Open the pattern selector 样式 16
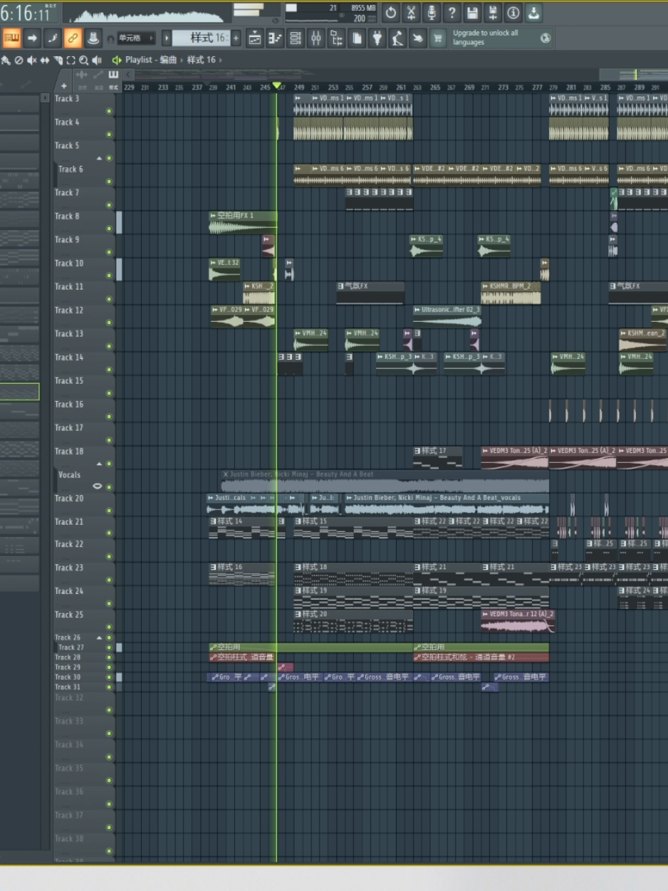Viewport: 668px width, 891px height. point(202,38)
